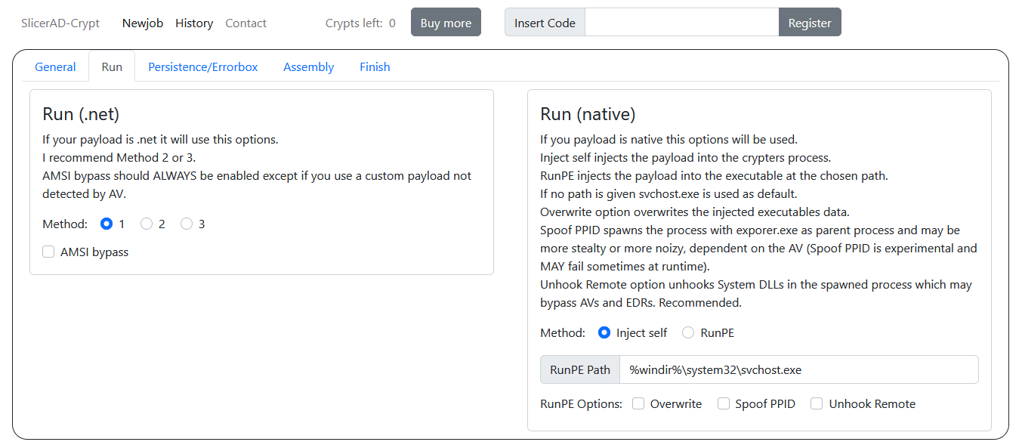1019x448 pixels.
Task: Enable the AMSI bypass checkbox
Action: [x=48, y=252]
